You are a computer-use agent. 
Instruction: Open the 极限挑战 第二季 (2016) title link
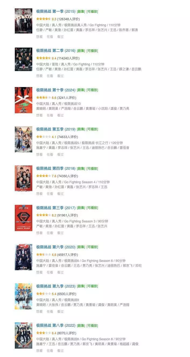(x=56, y=51)
